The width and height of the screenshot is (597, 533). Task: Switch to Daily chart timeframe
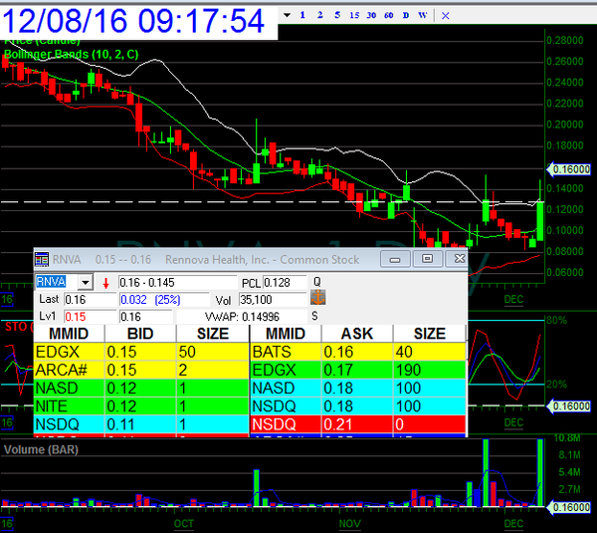(x=405, y=16)
